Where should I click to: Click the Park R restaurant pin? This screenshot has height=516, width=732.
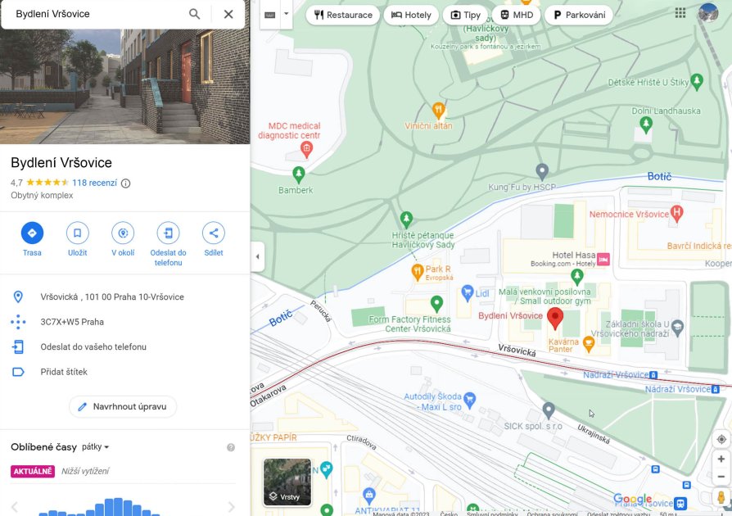417,272
